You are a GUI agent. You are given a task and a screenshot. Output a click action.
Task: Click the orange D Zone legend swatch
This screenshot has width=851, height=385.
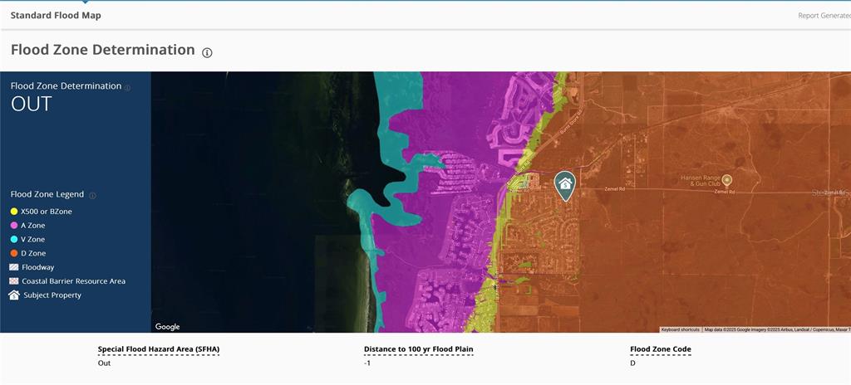pos(13,253)
